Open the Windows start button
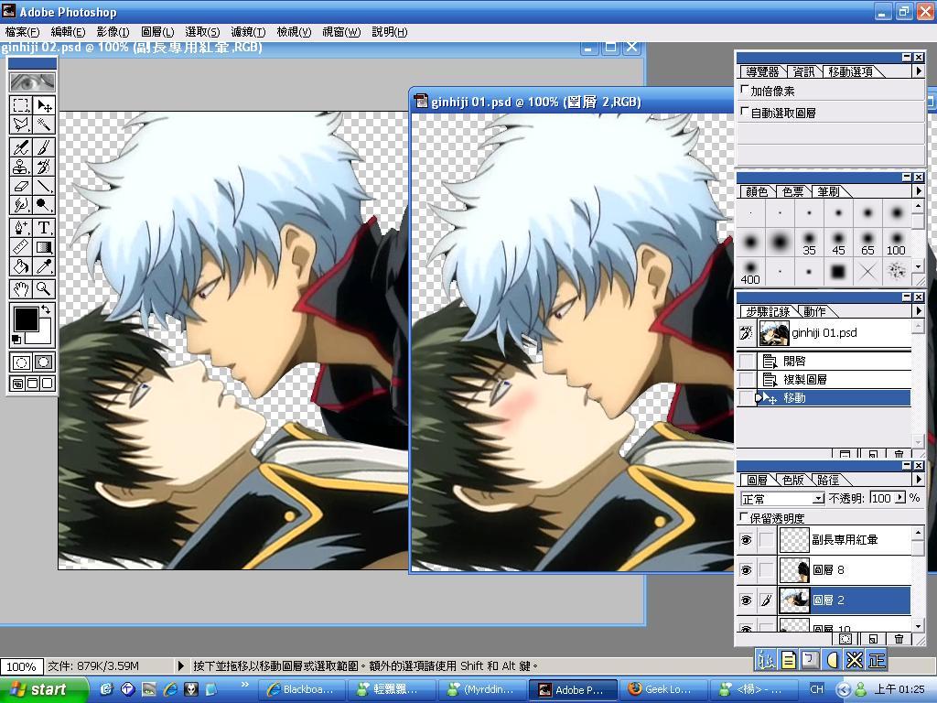Image resolution: width=937 pixels, height=703 pixels. click(x=43, y=690)
